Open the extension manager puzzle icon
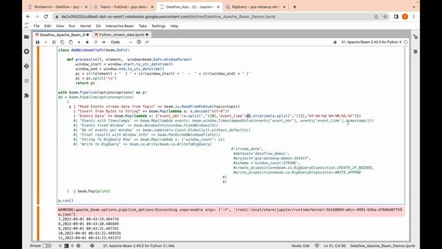Screen dimensions: 442x249 point(26,95)
